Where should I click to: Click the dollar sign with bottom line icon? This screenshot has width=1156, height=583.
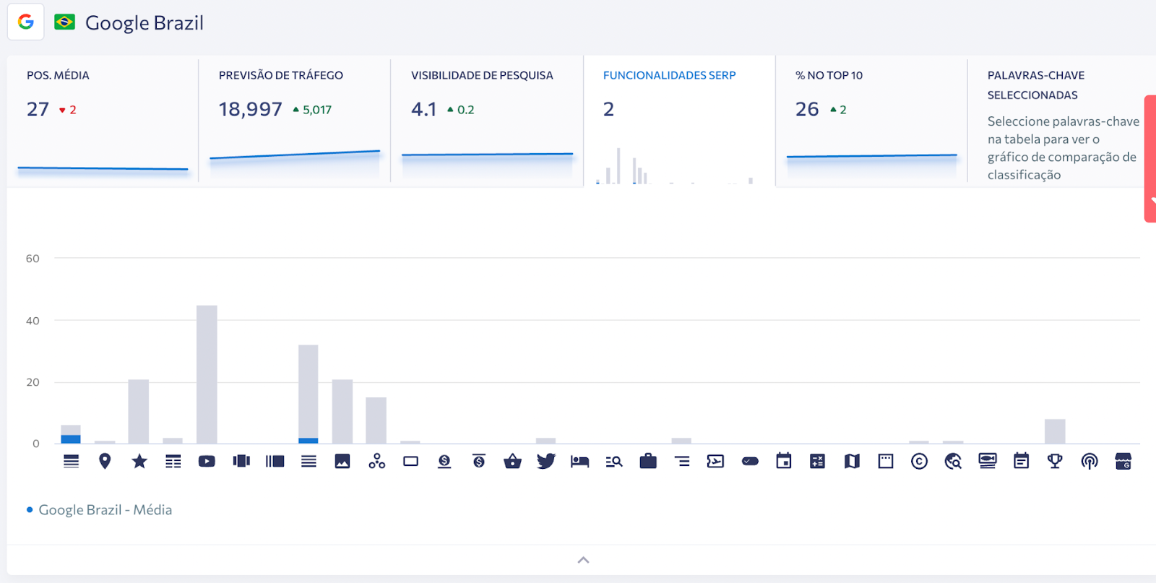point(444,461)
